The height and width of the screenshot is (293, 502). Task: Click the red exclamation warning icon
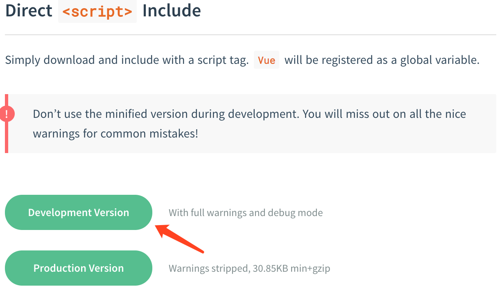click(x=7, y=114)
